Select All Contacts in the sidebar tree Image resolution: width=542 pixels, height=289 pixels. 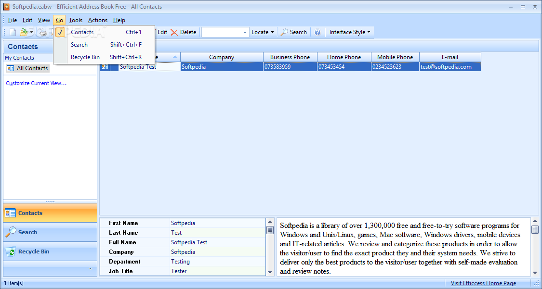pyautogui.click(x=27, y=68)
